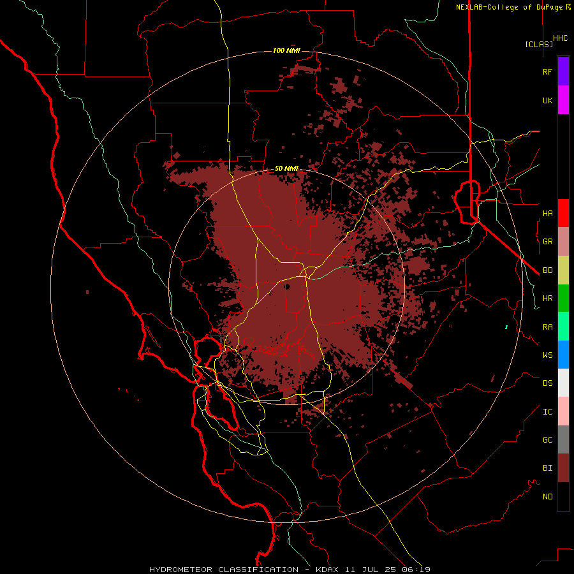Click the "DS" legend label
The height and width of the screenshot is (574, 574).
click(x=547, y=383)
